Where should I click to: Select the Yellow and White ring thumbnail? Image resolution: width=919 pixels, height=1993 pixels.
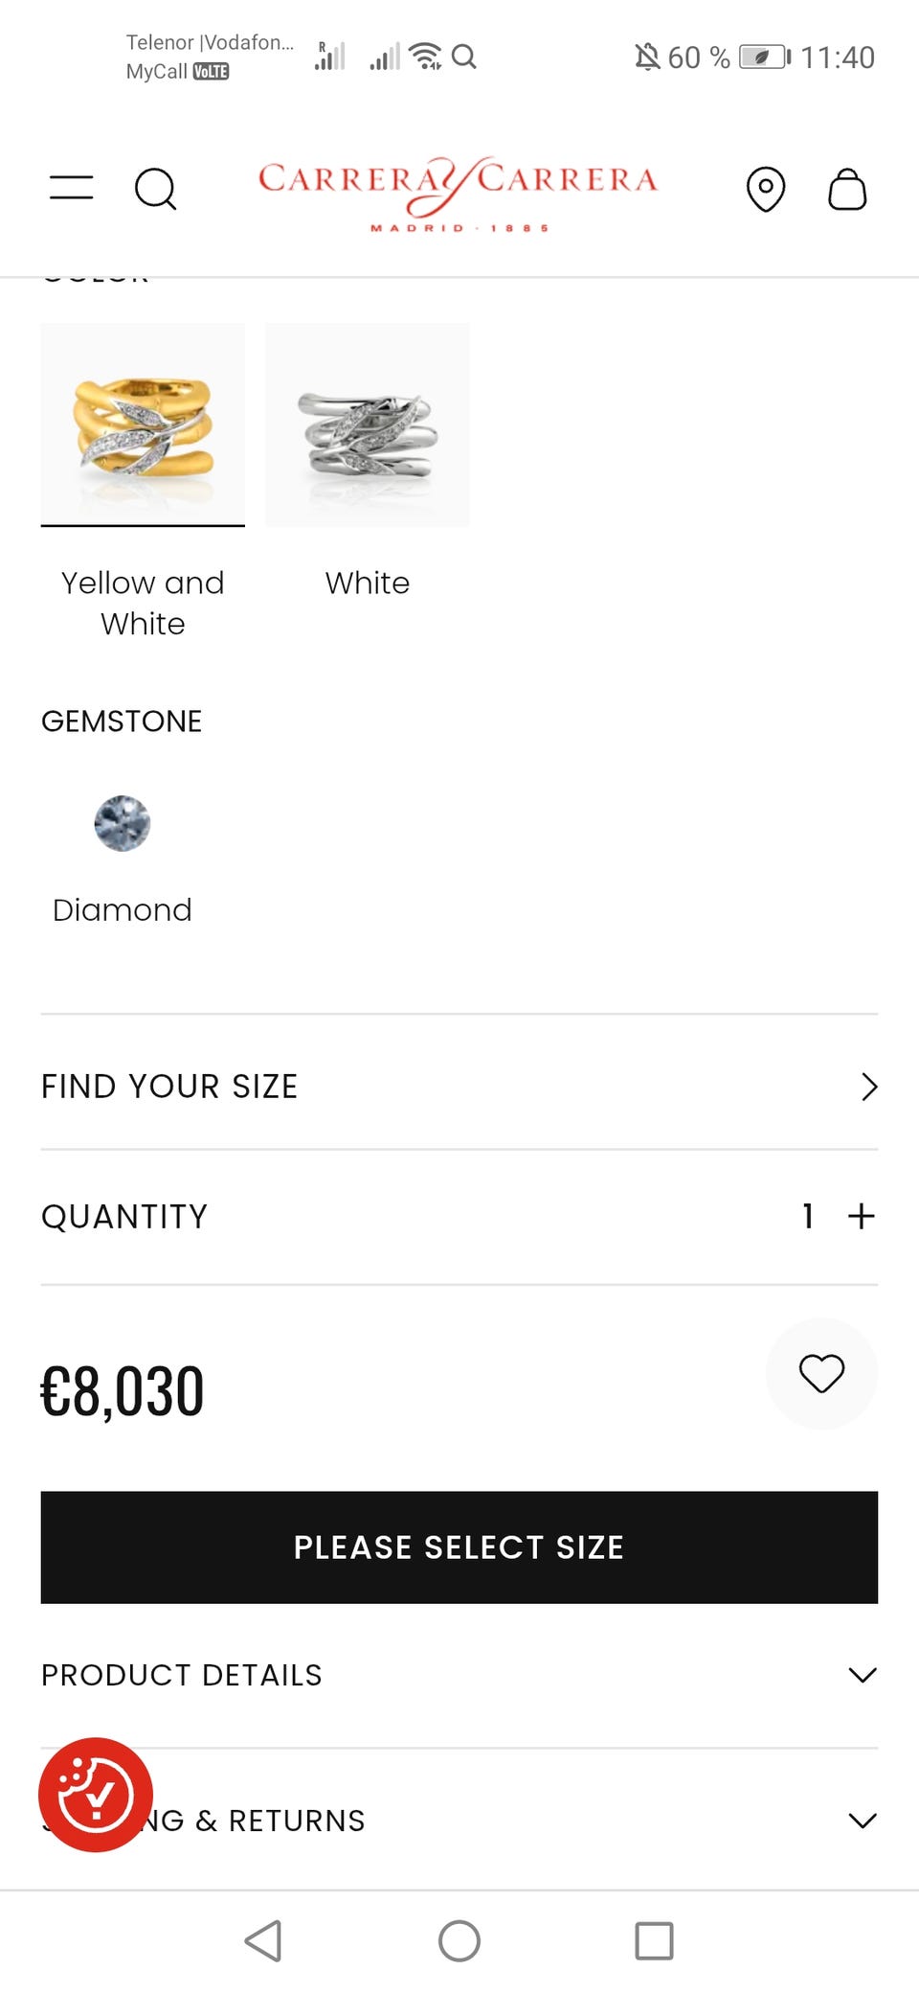click(143, 424)
